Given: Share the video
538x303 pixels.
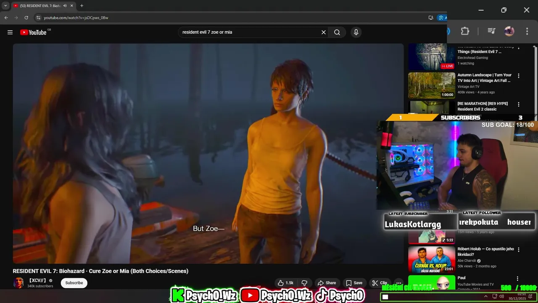Looking at the screenshot, I should [327, 283].
